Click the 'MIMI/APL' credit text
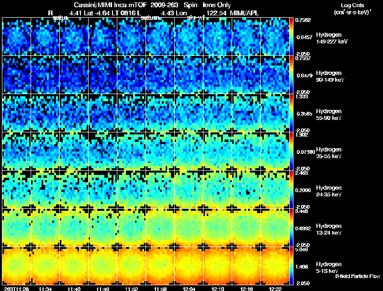 [x=244, y=13]
